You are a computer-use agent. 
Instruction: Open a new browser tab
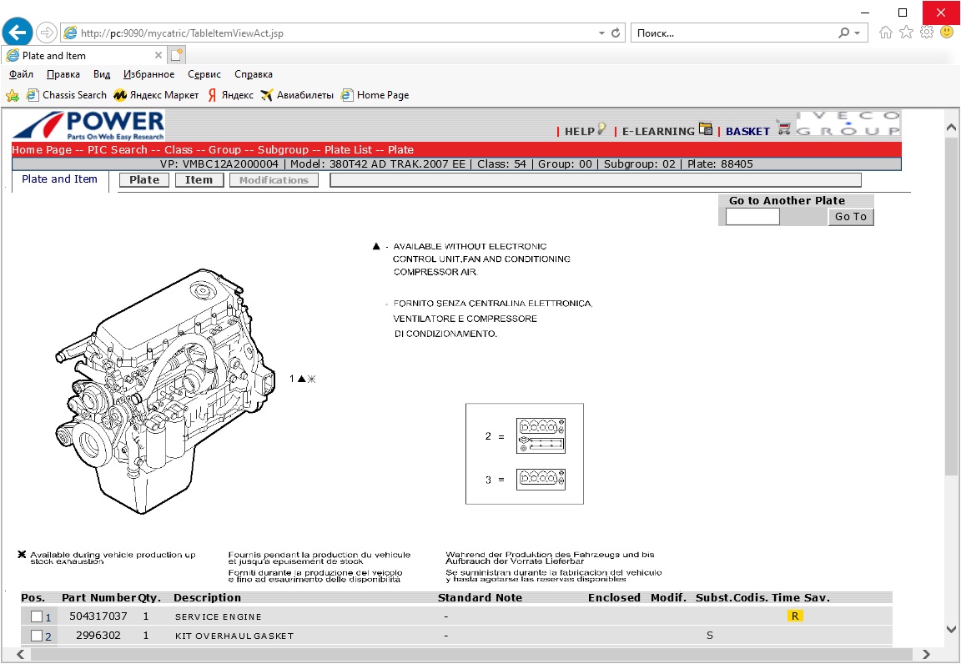[x=177, y=55]
